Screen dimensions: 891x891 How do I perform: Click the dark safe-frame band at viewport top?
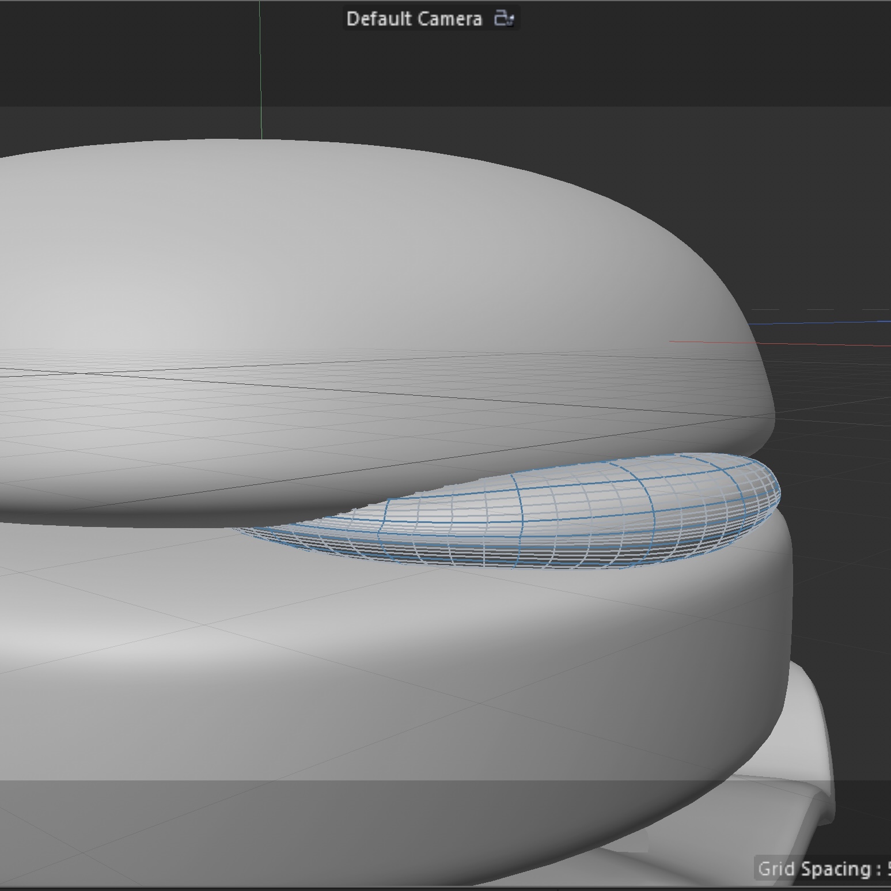click(x=634, y=58)
